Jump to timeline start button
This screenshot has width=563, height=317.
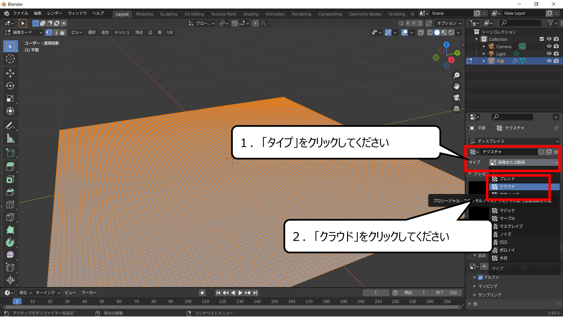click(218, 293)
